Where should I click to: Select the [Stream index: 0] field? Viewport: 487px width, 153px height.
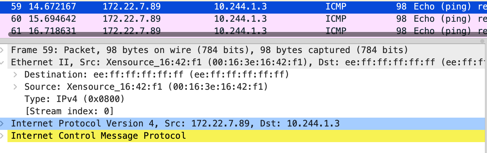coord(69,111)
